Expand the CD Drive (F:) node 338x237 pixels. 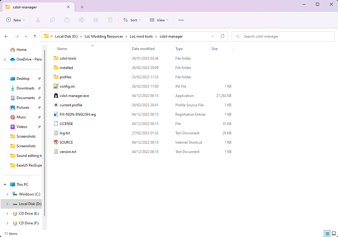click(x=7, y=223)
